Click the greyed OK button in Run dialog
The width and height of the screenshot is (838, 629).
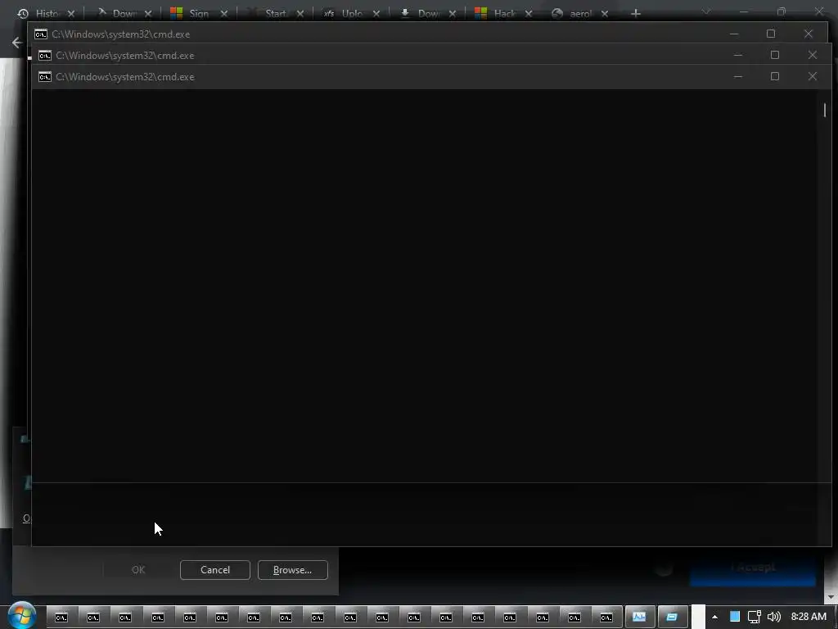click(x=137, y=570)
